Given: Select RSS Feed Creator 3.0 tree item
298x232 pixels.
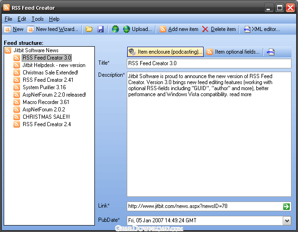Looking at the screenshot, I should [x=47, y=58].
